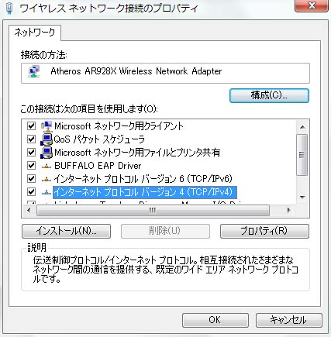Click the BUFFALO EAP Driver icon
The image size is (331, 337).
click(x=47, y=167)
